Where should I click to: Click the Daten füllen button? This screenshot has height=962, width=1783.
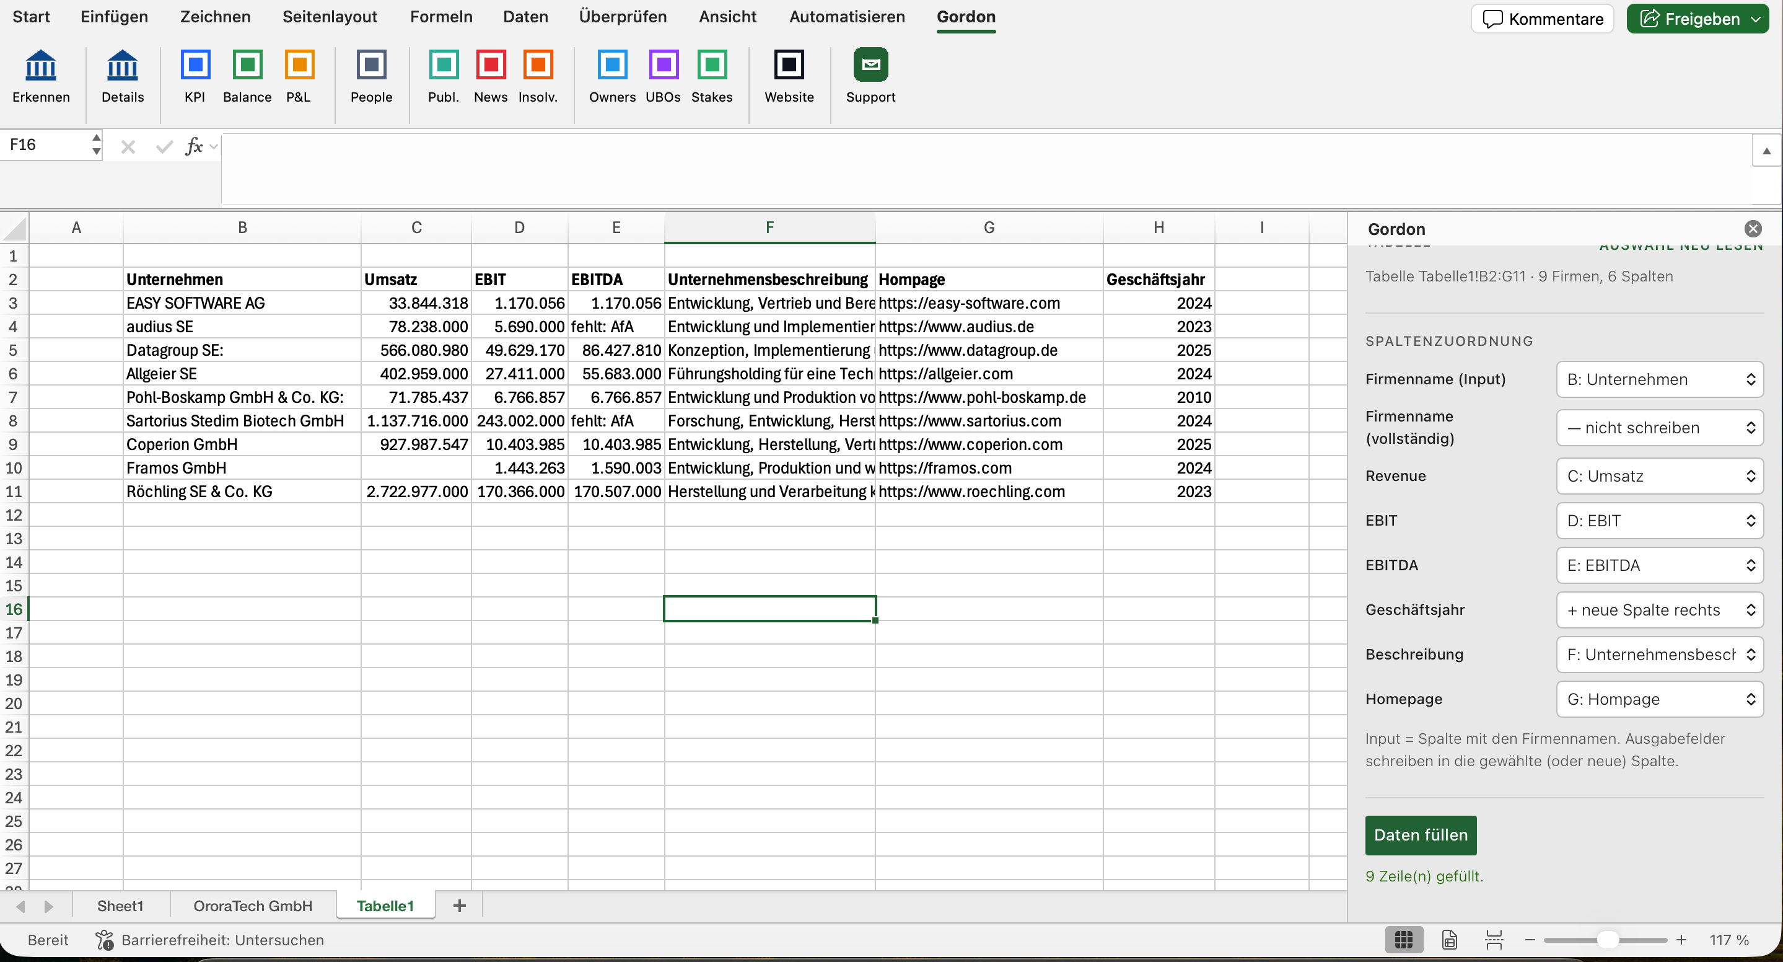(1421, 836)
